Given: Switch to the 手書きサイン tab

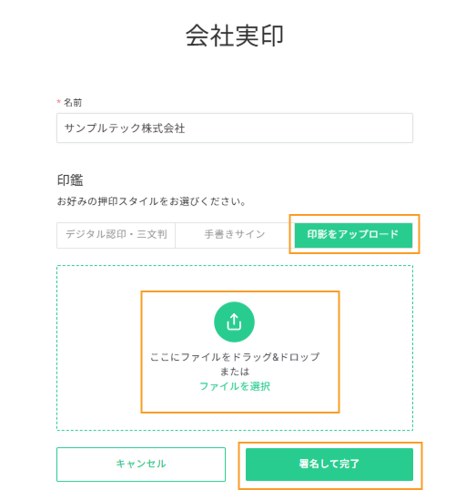Looking at the screenshot, I should tap(235, 235).
